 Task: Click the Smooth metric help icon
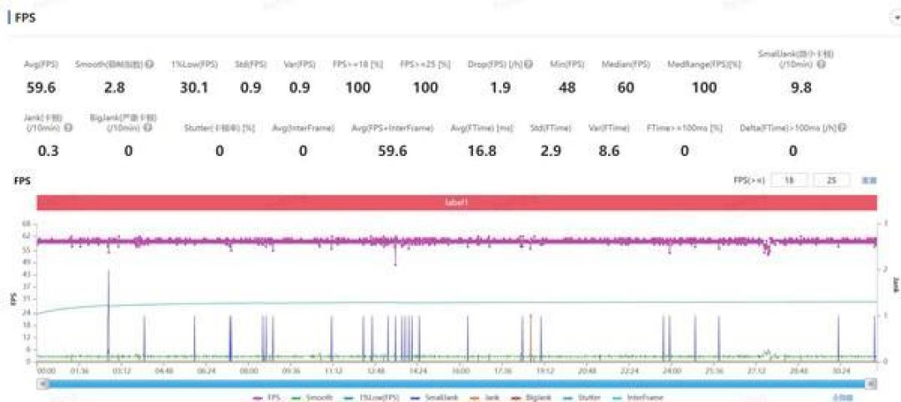click(x=149, y=65)
